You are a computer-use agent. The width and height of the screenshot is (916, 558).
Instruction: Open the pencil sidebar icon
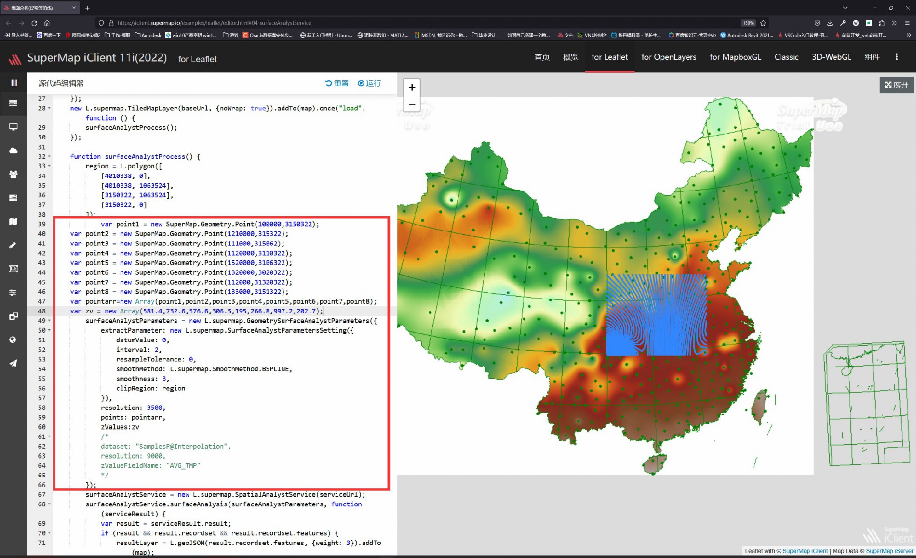click(x=13, y=245)
